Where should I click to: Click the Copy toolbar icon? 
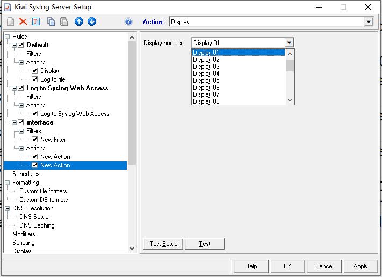(51, 21)
